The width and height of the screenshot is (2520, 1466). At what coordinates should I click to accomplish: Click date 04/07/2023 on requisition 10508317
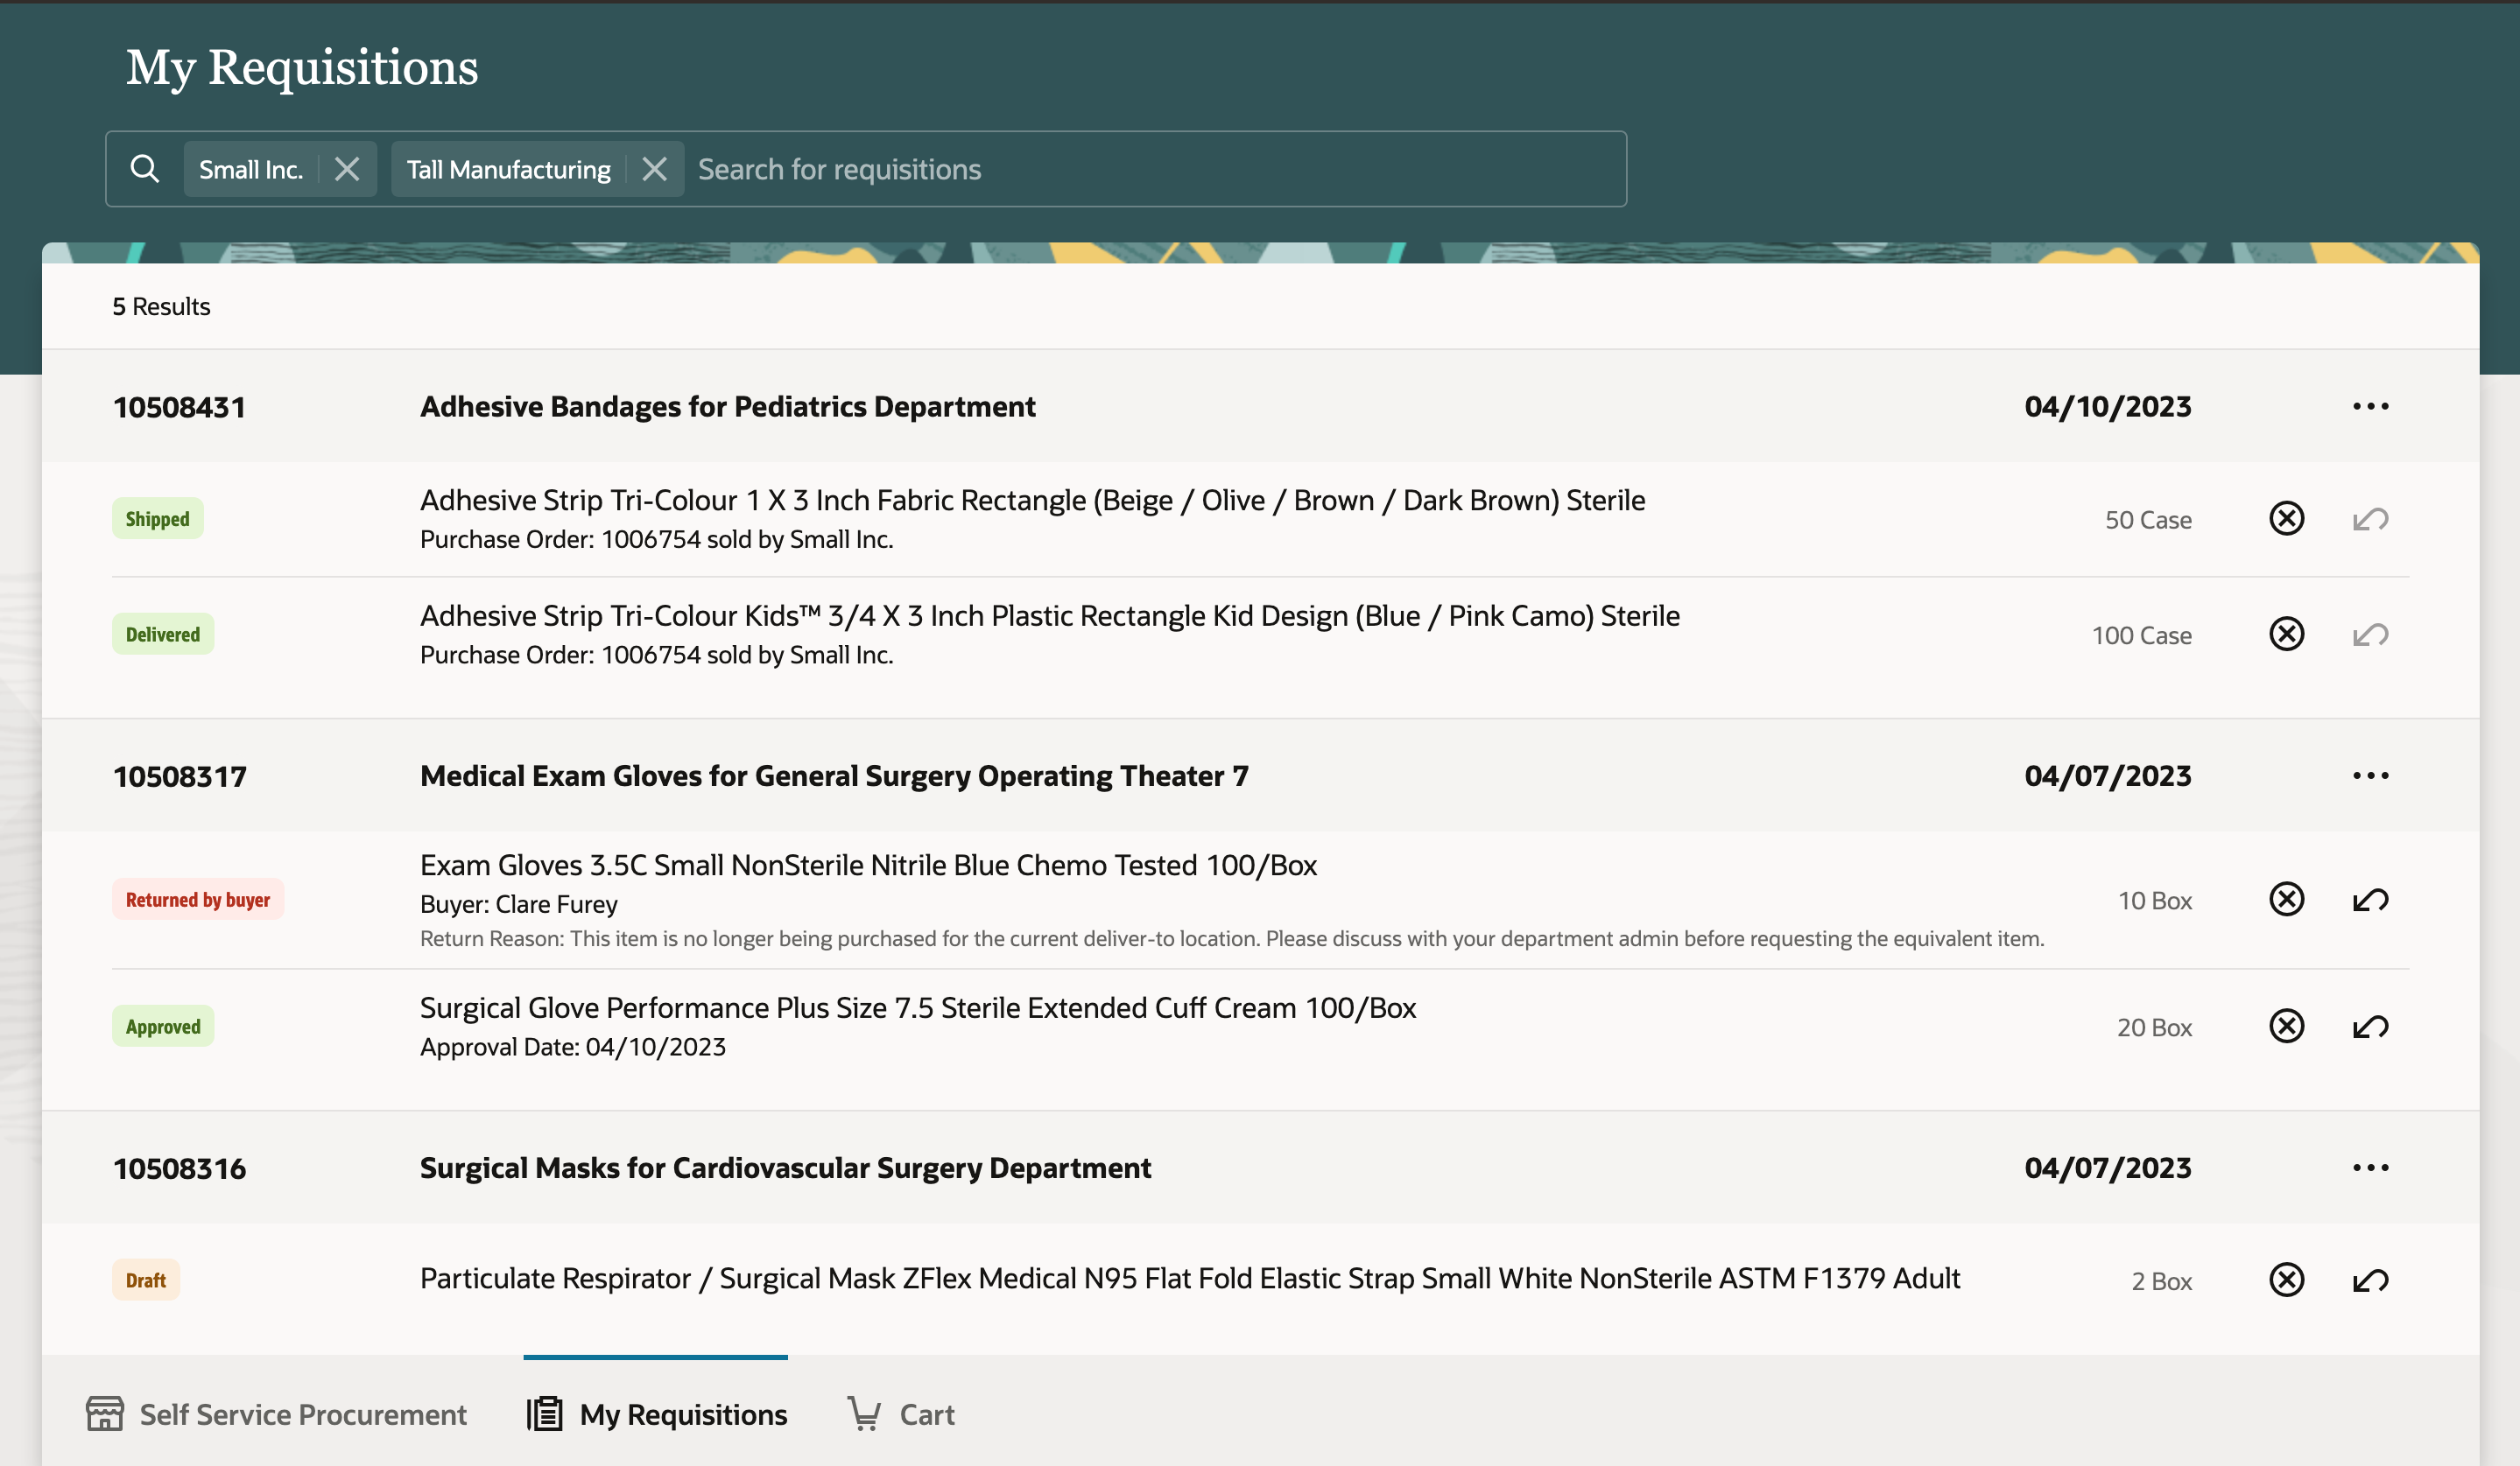point(2108,775)
